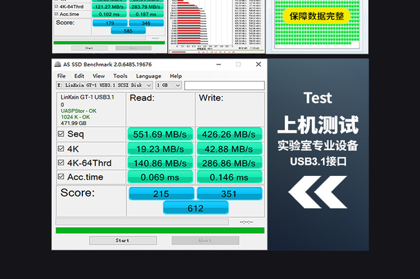Toggle the 4K-64Thrd checkbox in main window
The height and width of the screenshot is (279, 420).
pyautogui.click(x=61, y=163)
